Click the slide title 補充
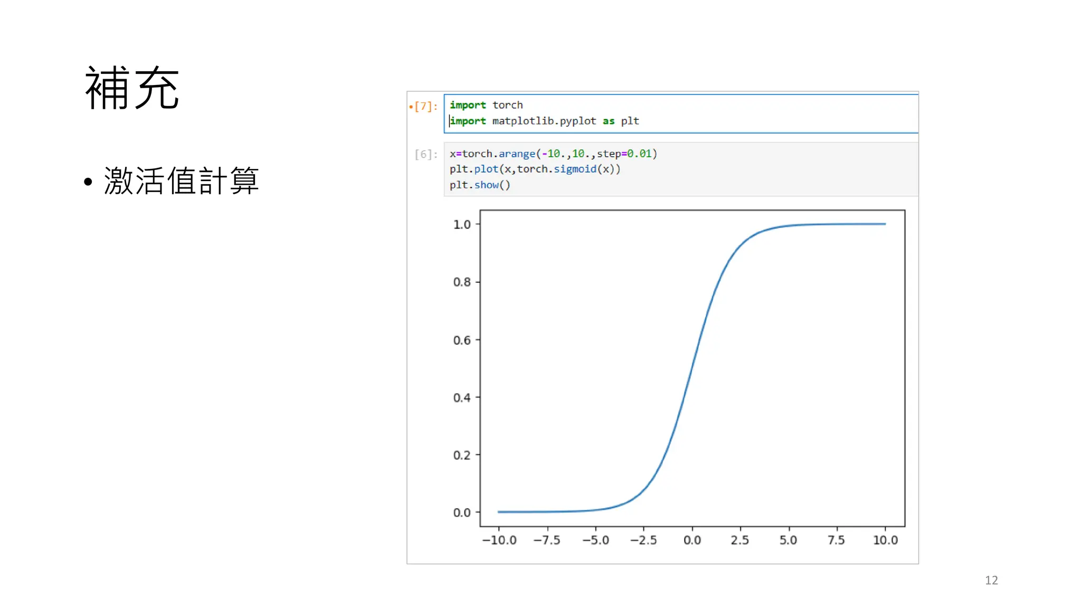This screenshot has width=1081, height=608. 132,88
